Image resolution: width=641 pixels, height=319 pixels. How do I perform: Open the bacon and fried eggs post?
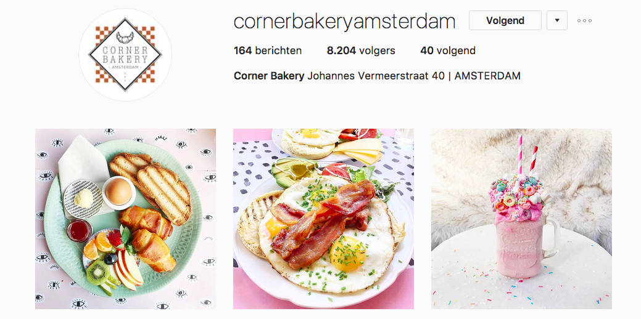tap(323, 219)
